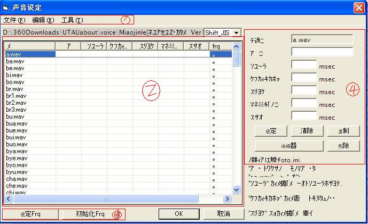Select the byu.wav row
This screenshot has width=368, height=224.
[119, 172]
